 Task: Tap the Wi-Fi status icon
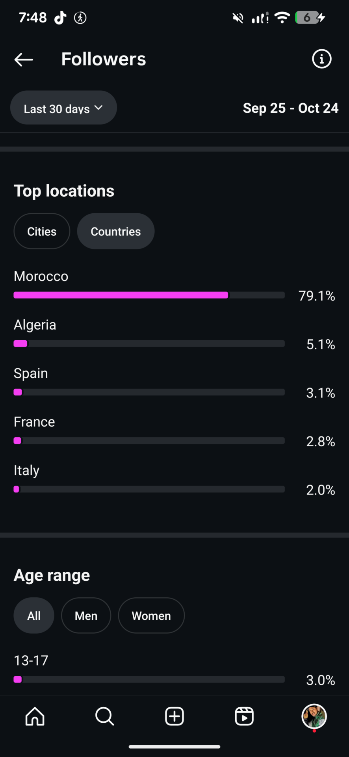[x=282, y=18]
